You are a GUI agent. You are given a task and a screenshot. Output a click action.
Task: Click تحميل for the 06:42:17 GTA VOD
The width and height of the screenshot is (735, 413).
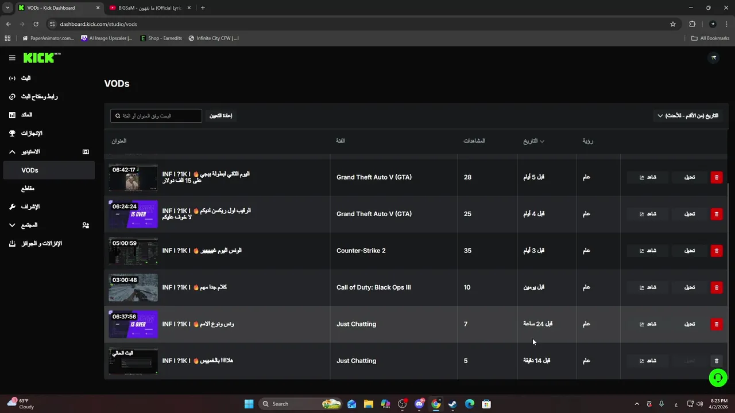[690, 177]
